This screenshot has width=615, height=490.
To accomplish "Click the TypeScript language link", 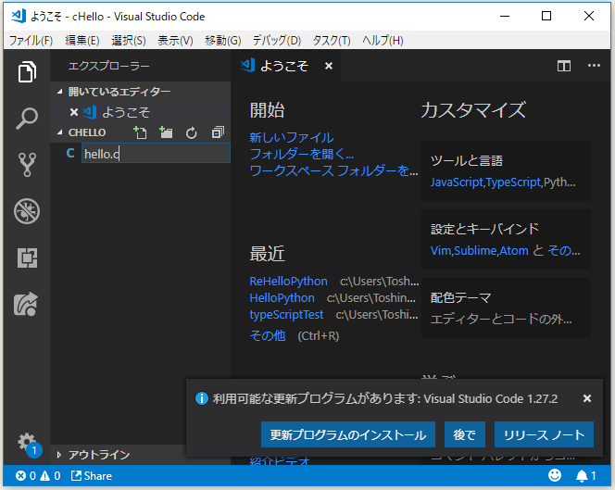I will coord(513,182).
